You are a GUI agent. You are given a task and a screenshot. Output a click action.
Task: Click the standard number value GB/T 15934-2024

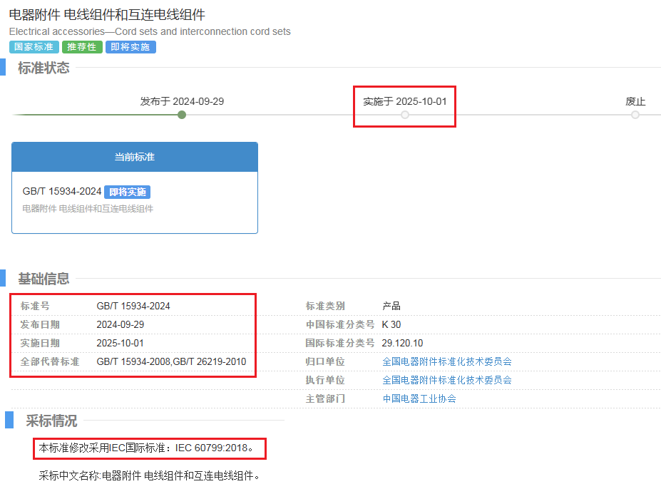133,306
